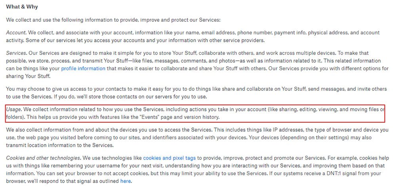Open the "profile information" link

click(83, 68)
